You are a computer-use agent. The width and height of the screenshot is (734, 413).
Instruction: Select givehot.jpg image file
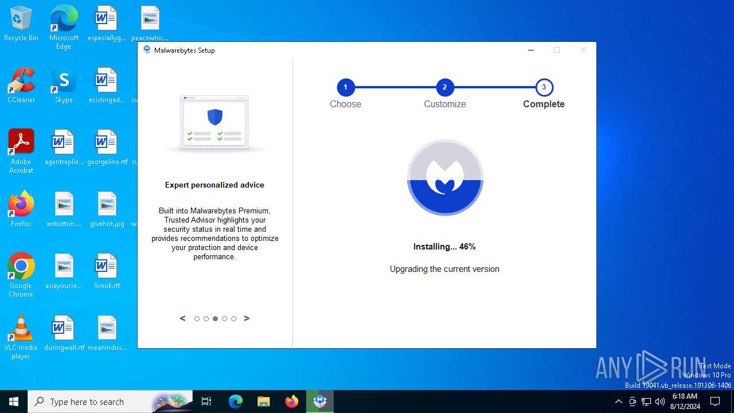(107, 210)
